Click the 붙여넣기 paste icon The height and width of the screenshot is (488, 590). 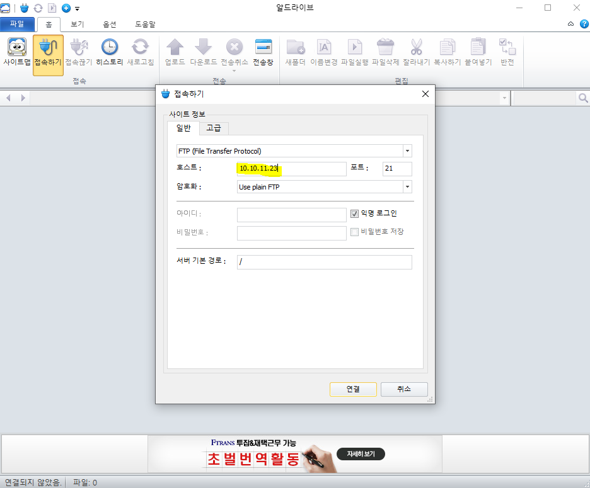coord(478,52)
